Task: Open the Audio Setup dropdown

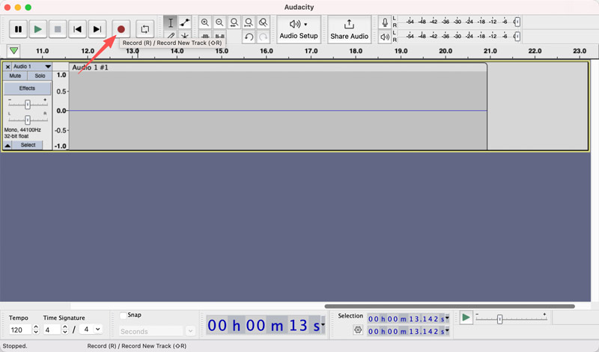Action: pos(299,29)
